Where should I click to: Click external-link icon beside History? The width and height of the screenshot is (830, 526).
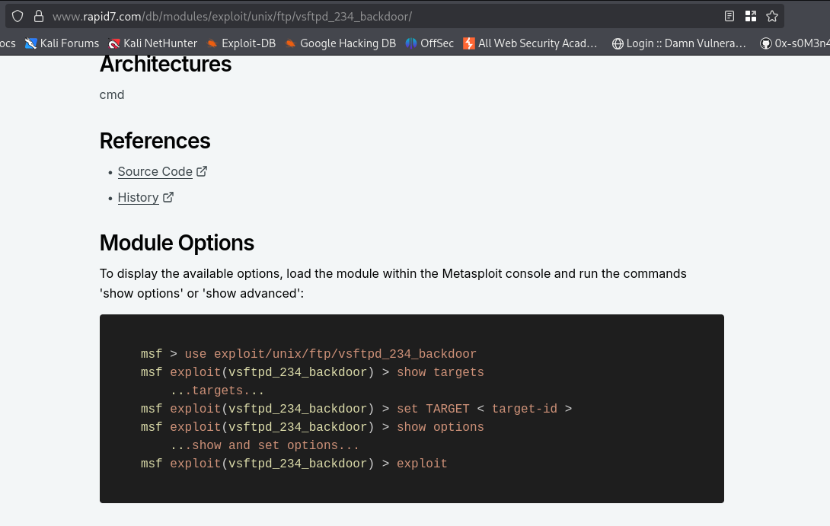tap(168, 197)
